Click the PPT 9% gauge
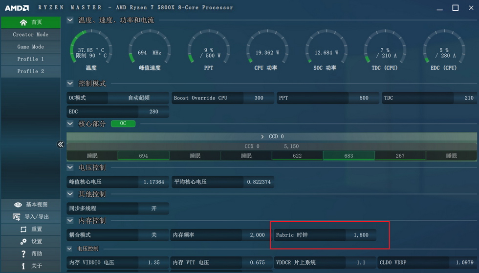The image size is (479, 273). [209, 50]
